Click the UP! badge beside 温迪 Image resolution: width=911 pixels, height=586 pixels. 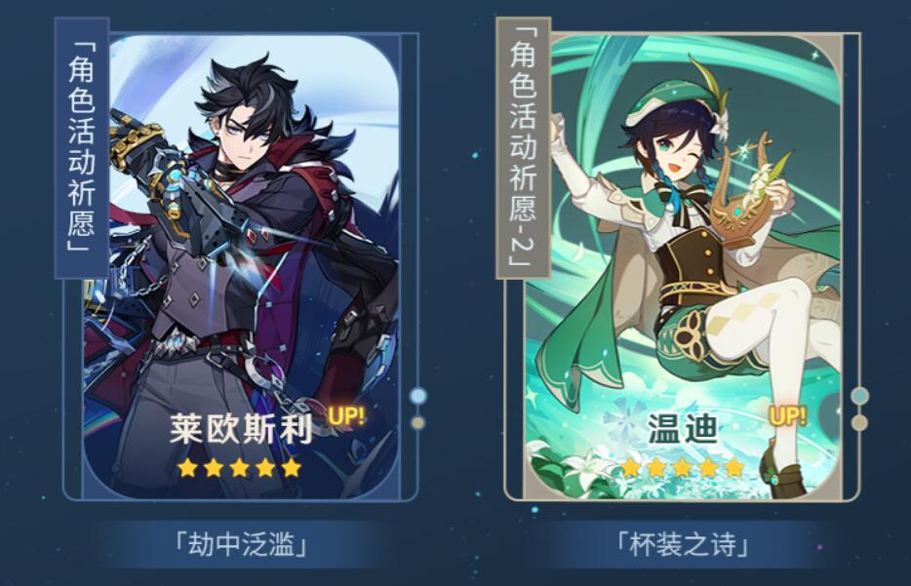(x=788, y=415)
